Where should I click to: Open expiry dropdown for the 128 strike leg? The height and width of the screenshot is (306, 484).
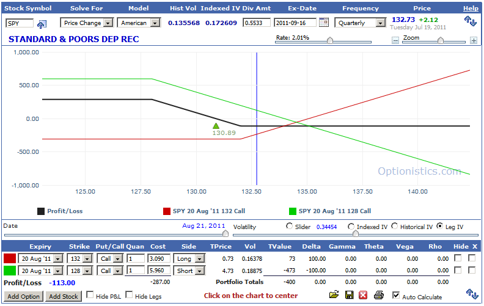(41, 271)
